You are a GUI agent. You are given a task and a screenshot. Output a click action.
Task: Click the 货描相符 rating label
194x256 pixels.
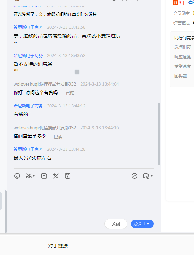point(183,47)
